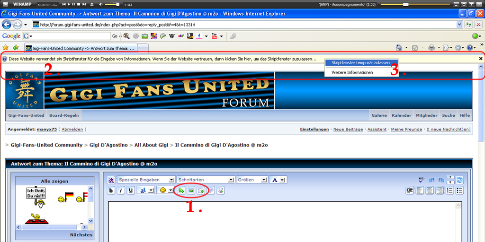This screenshot has height=242, width=485.
Task: Click Winamp song seek bar
Action: [414, 4]
